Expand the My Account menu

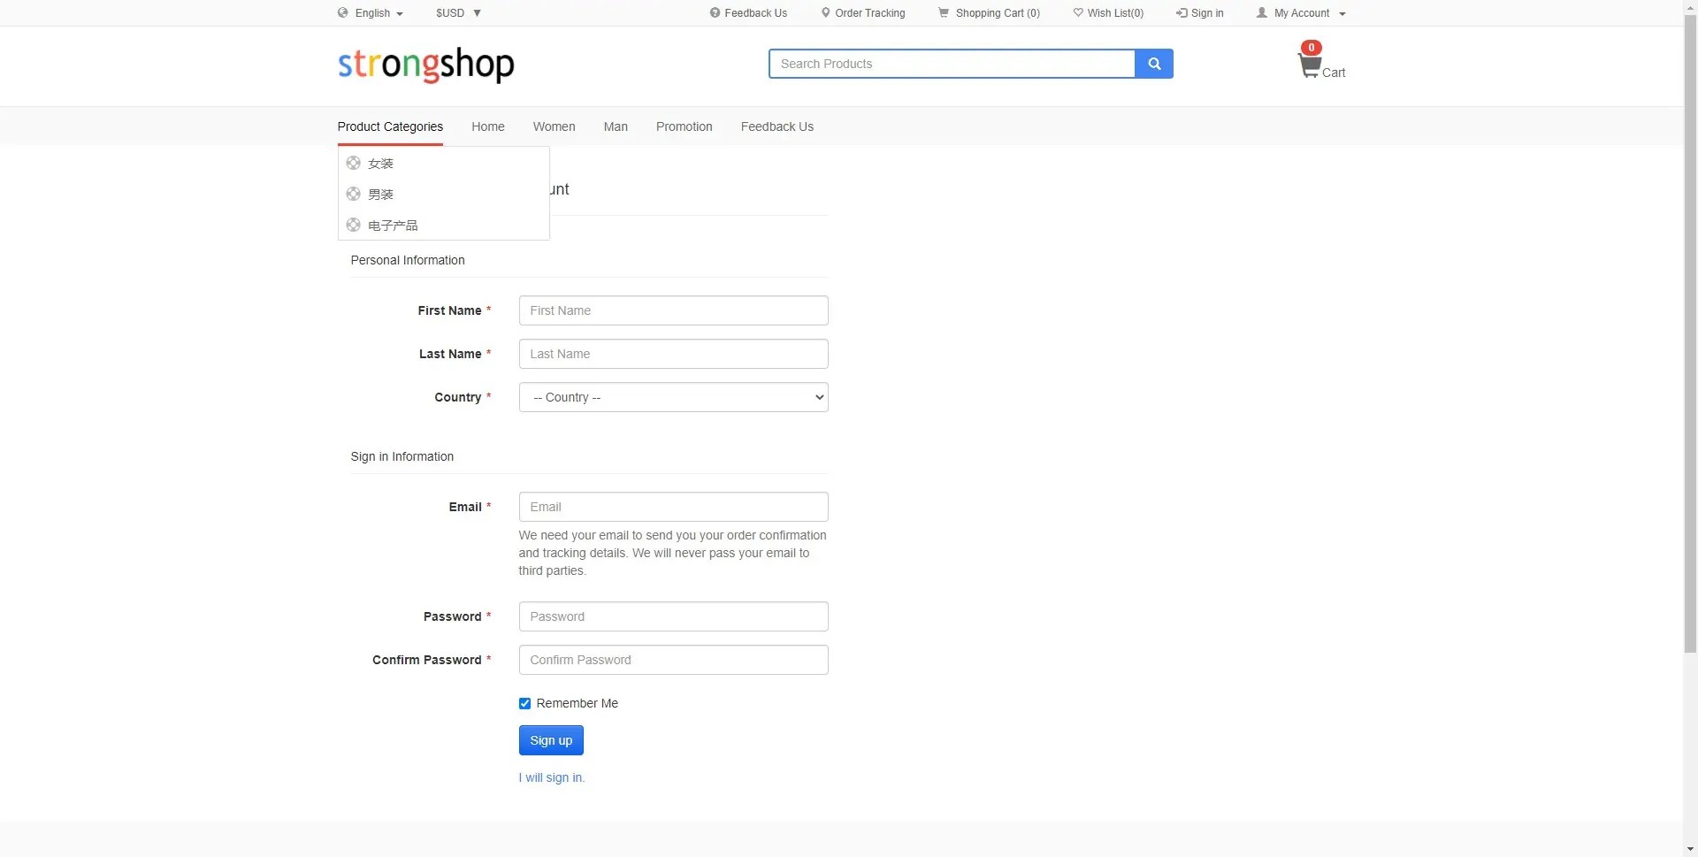click(x=1301, y=13)
